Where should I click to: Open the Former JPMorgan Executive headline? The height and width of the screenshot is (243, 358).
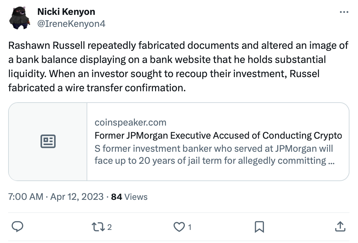(x=218, y=135)
